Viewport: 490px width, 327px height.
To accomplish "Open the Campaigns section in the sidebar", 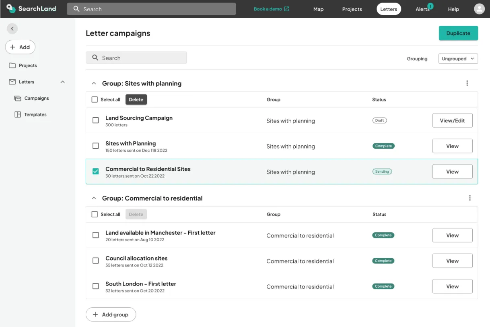I will (x=37, y=98).
